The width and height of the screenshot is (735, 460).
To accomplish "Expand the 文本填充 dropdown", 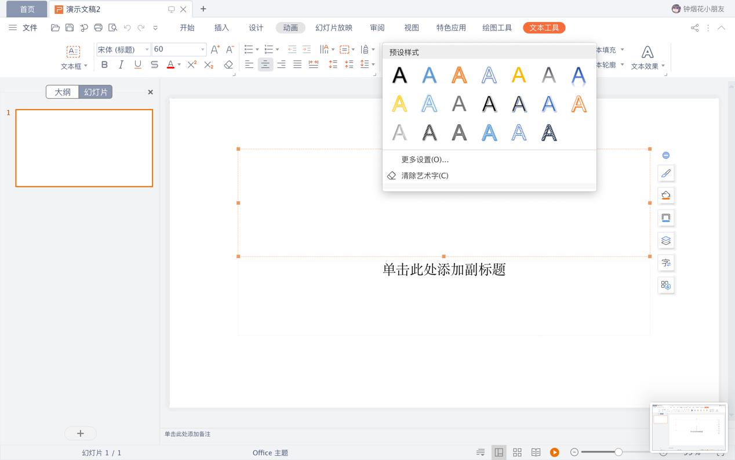I will (x=621, y=49).
